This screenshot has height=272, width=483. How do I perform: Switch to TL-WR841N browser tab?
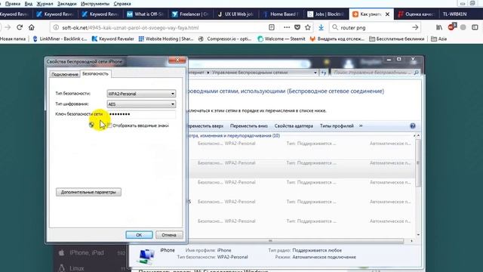pyautogui.click(x=454, y=14)
